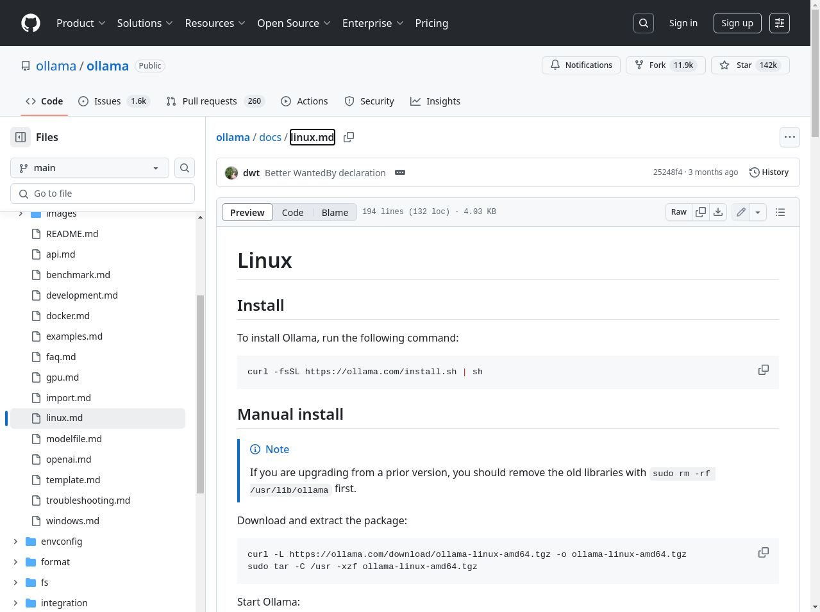Click the Sign in link
Viewport: 820px width, 612px height.
(x=683, y=23)
